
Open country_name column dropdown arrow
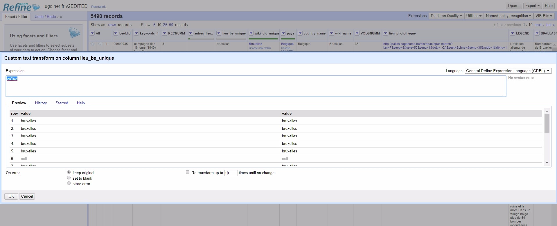[x=300, y=33]
